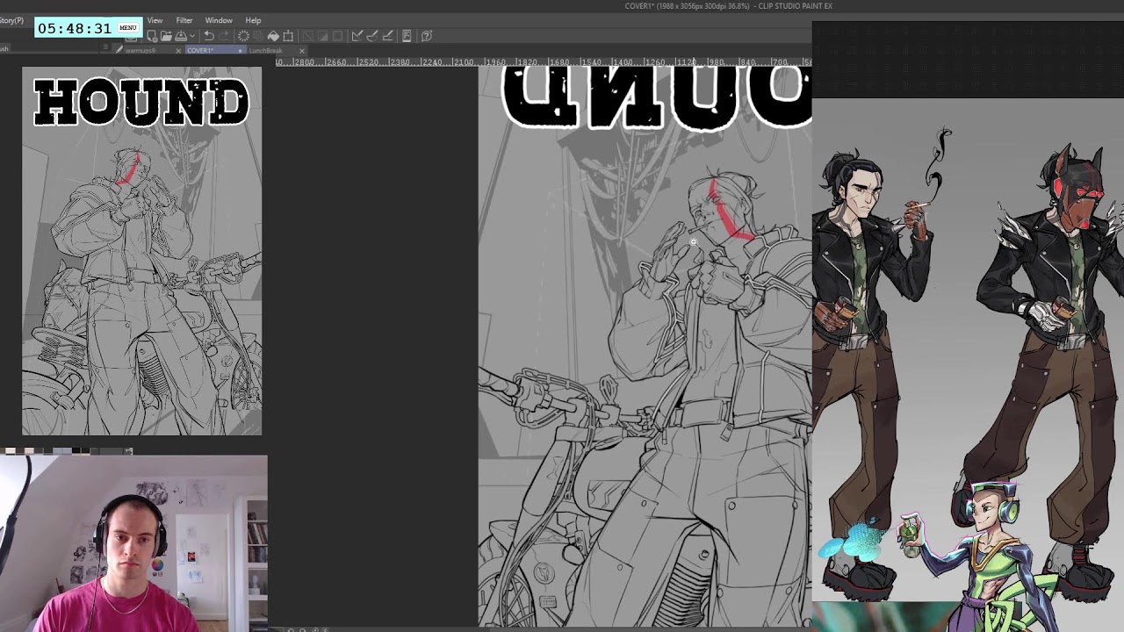1124x632 pixels.
Task: Close the LunchBreak tab
Action: [x=302, y=51]
